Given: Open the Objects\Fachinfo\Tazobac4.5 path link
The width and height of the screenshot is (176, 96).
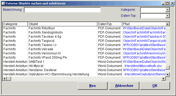Looking at the screenshot, I should (x=144, y=37).
